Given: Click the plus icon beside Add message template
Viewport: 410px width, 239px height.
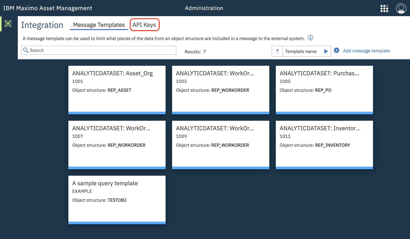Looking at the screenshot, I should [336, 51].
